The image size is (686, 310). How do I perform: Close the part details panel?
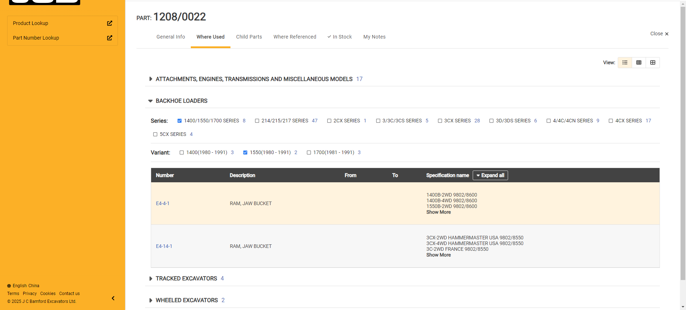(x=659, y=34)
